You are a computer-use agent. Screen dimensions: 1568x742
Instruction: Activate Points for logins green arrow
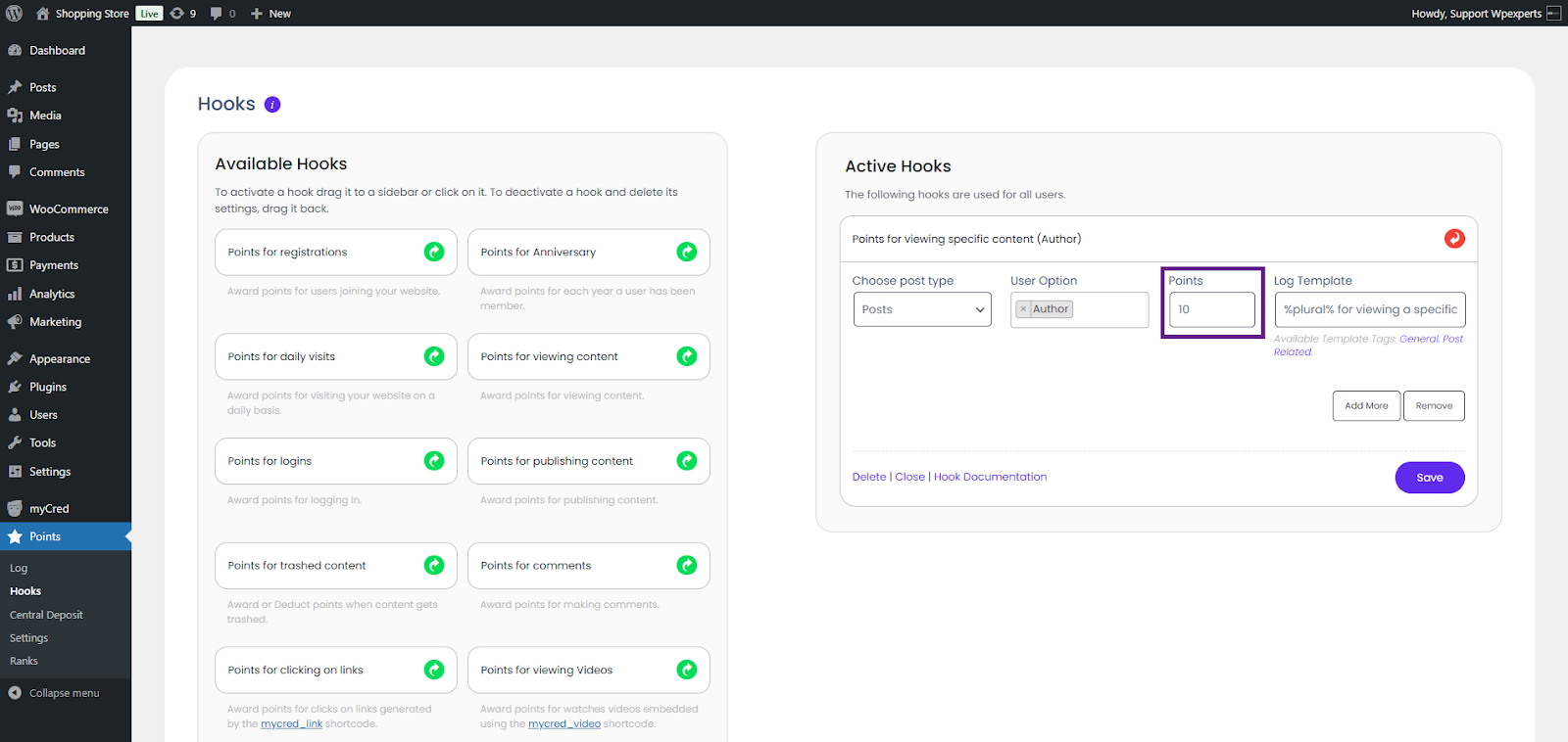tap(434, 461)
